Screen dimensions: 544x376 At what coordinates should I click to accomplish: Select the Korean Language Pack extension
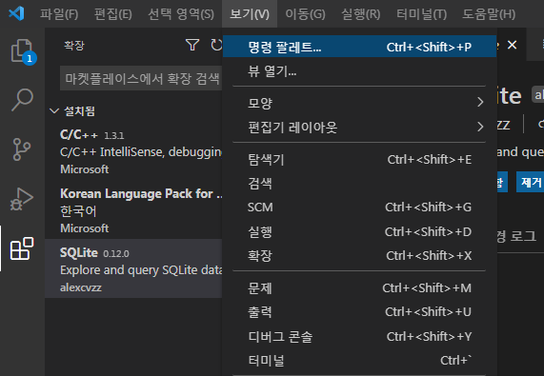pos(133,210)
